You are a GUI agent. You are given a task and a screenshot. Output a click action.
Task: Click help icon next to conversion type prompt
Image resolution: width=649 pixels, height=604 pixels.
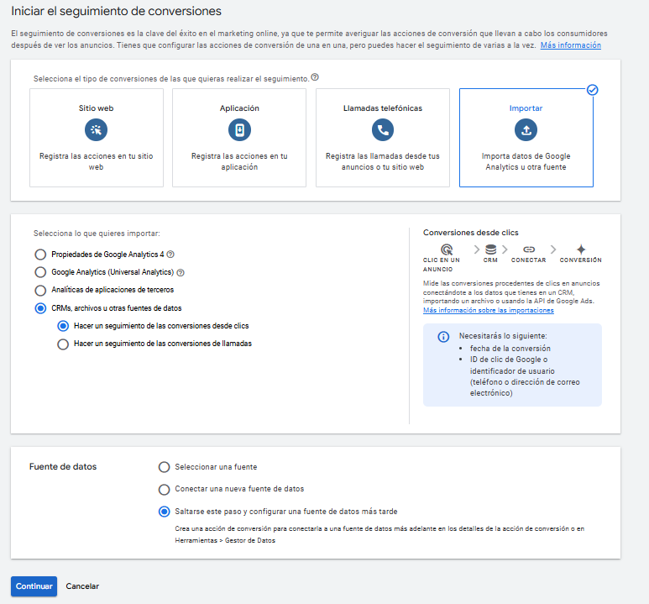(315, 77)
